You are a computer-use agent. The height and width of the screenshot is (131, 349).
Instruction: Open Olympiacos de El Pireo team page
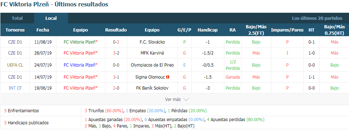tap(152, 65)
